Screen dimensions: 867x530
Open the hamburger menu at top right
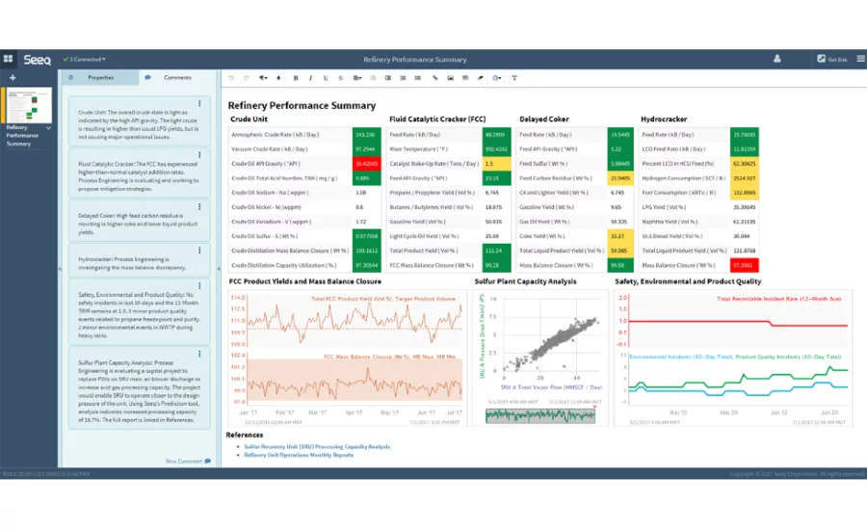(x=861, y=59)
